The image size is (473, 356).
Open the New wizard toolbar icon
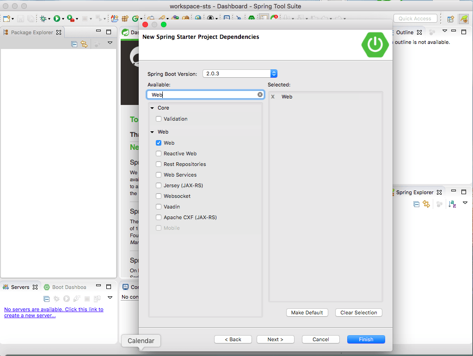tap(6, 18)
